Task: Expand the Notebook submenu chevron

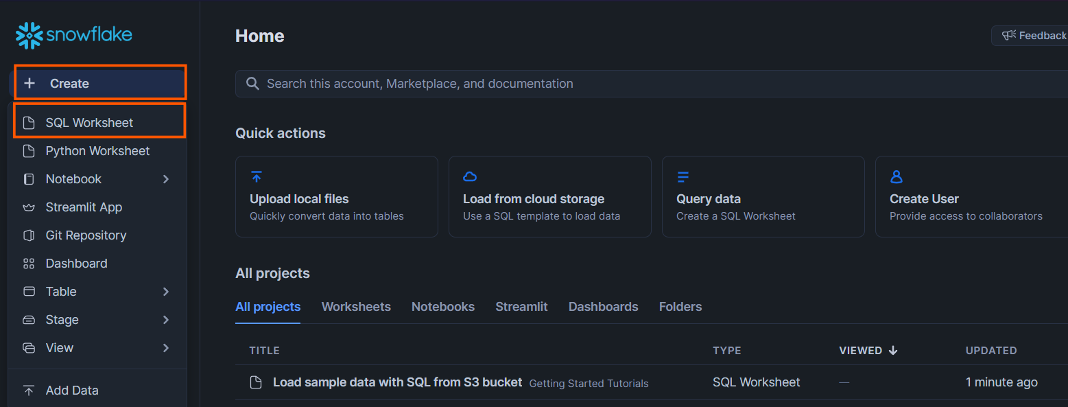Action: pos(166,179)
